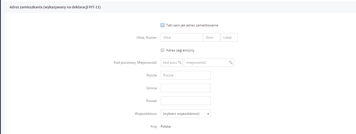
Task: Enable the "Adres zagraniczny" checkbox
Action: point(163,50)
